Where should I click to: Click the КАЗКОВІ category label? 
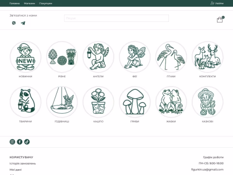pos(207,122)
